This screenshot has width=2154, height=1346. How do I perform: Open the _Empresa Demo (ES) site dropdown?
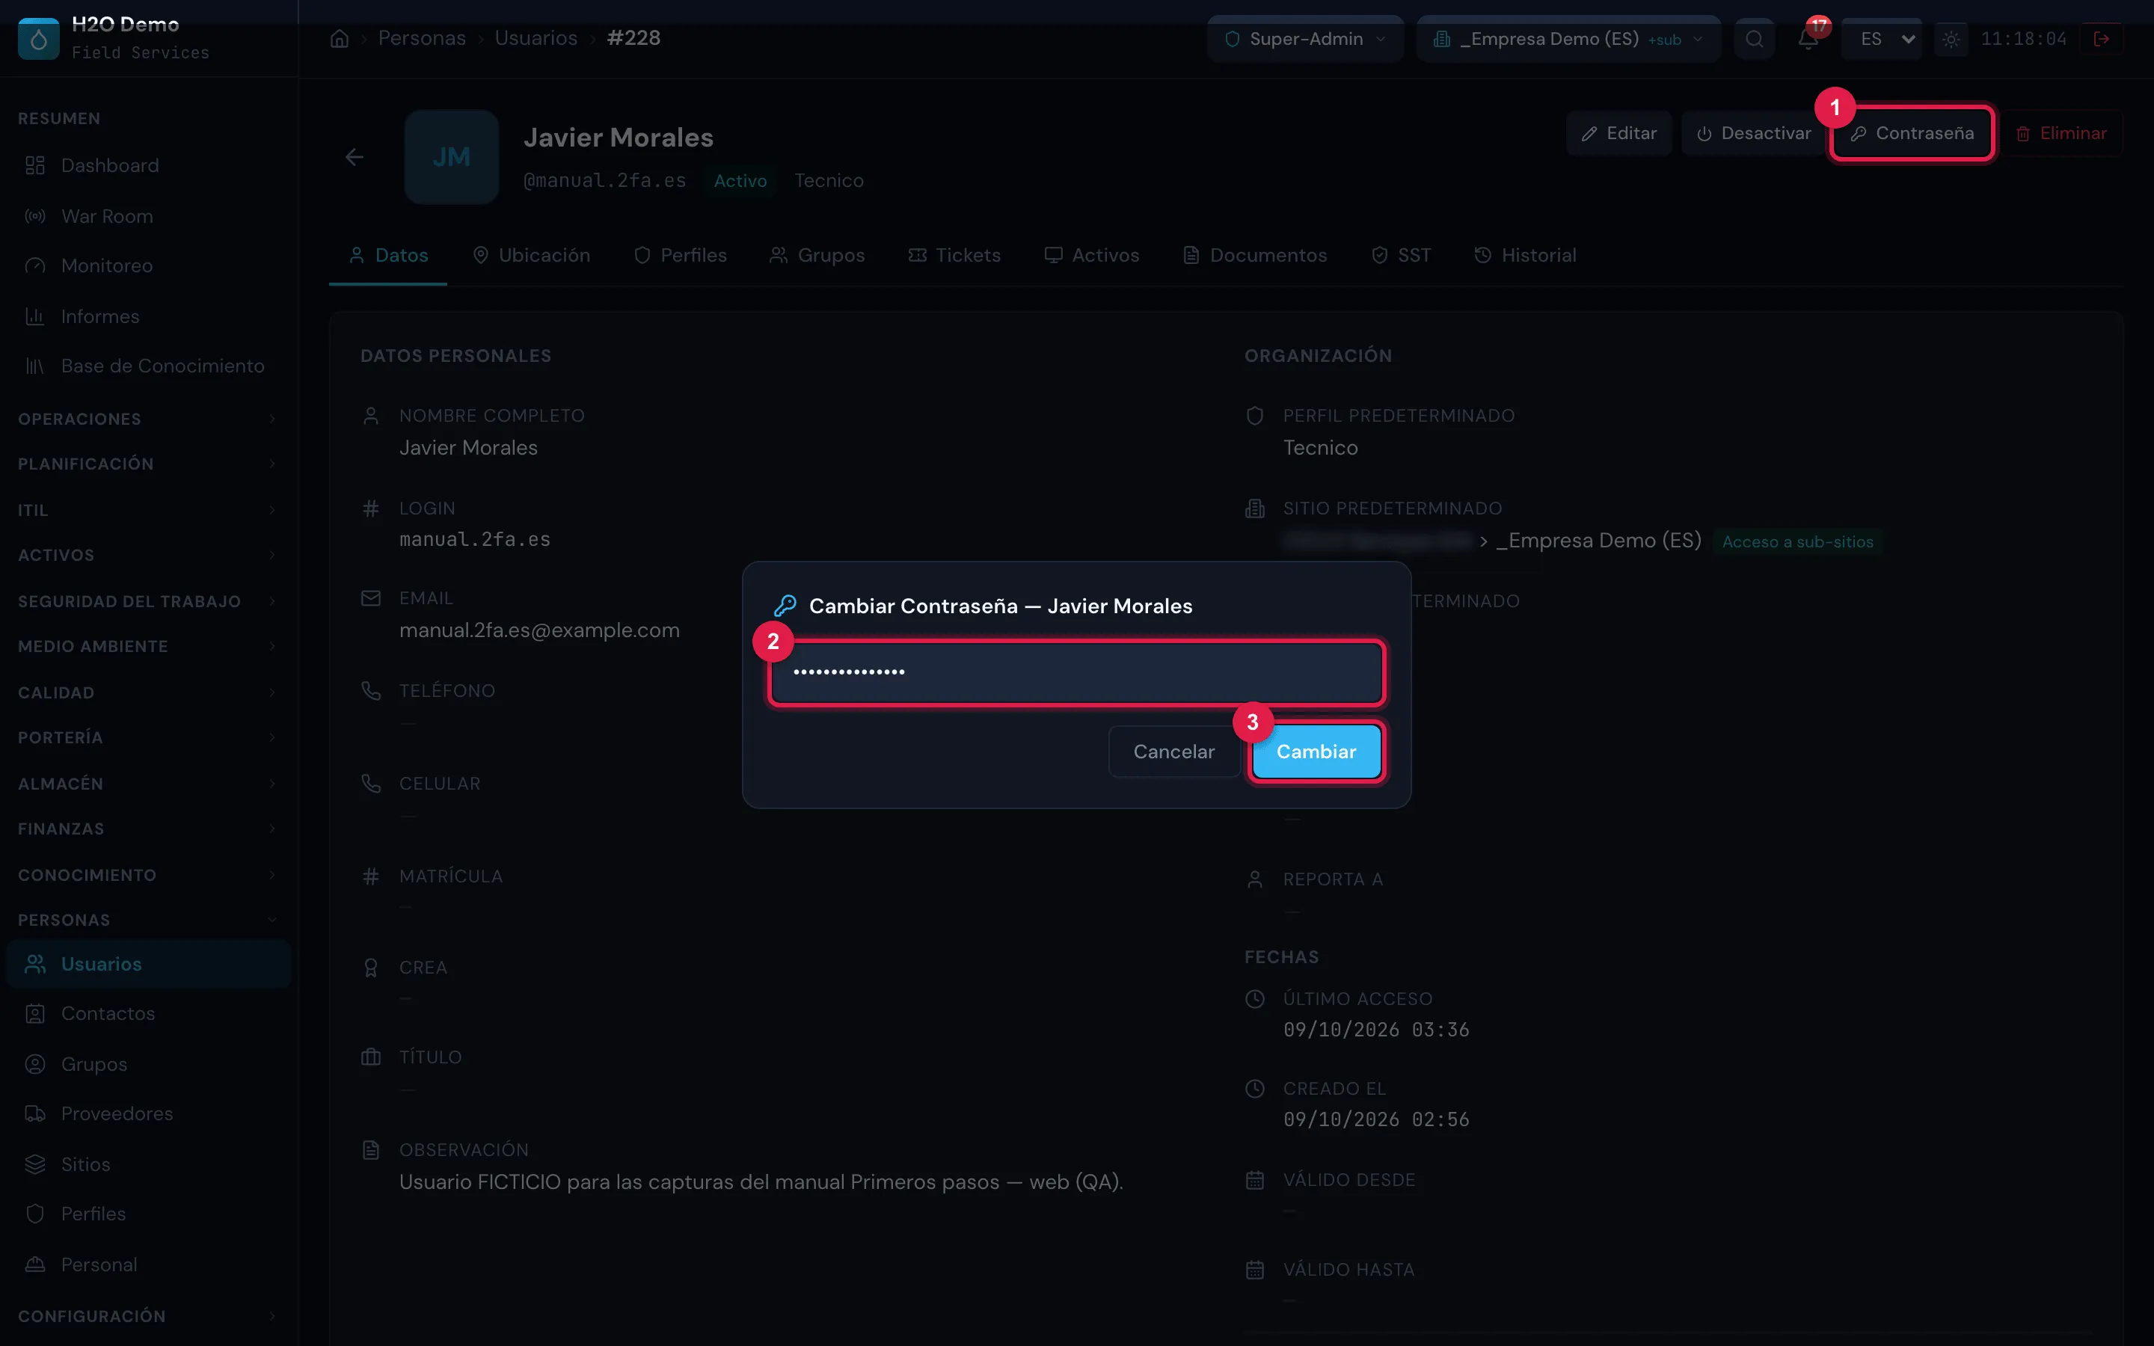[1568, 39]
